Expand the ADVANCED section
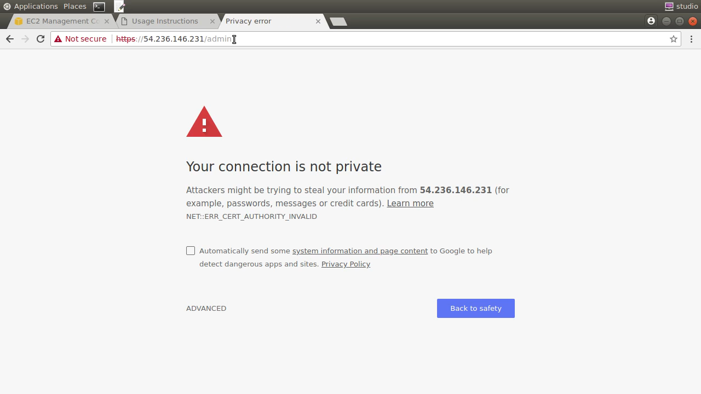The width and height of the screenshot is (701, 394). click(x=206, y=308)
